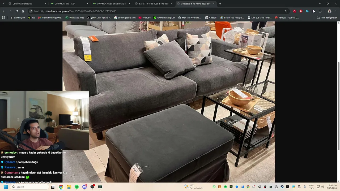This screenshot has height=191, width=340.
Task: Open the Windows Start menu
Action: 6,187
